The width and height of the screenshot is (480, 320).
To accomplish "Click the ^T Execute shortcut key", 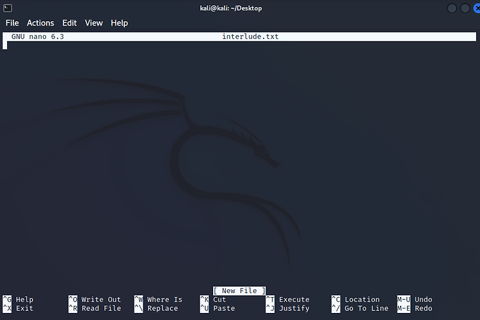I will tap(270, 300).
